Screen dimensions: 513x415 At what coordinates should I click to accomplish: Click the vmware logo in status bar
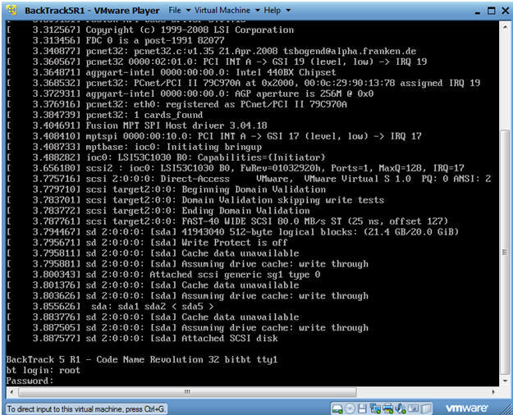click(x=466, y=408)
